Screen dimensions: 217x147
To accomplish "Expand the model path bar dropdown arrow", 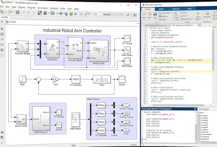I will click(138, 24).
